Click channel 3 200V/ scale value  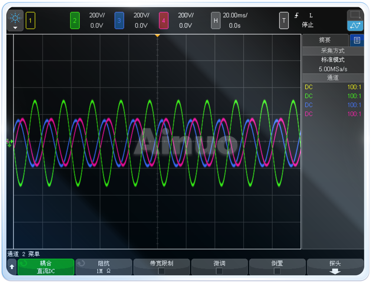(141, 15)
